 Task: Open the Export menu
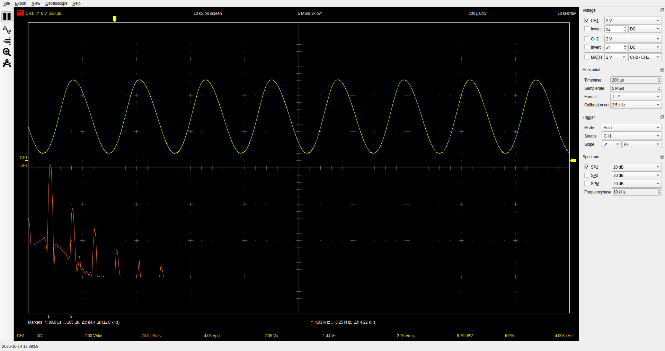coord(20,3)
